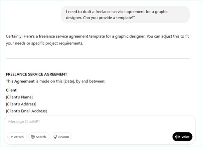
Task: Click the user's freelance agreement request bubble
Action: click(x=125, y=15)
